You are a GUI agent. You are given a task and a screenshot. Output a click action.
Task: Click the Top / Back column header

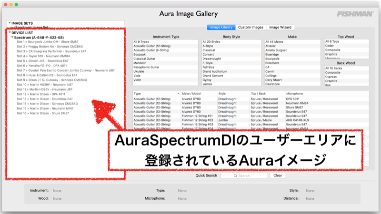(x=267, y=94)
